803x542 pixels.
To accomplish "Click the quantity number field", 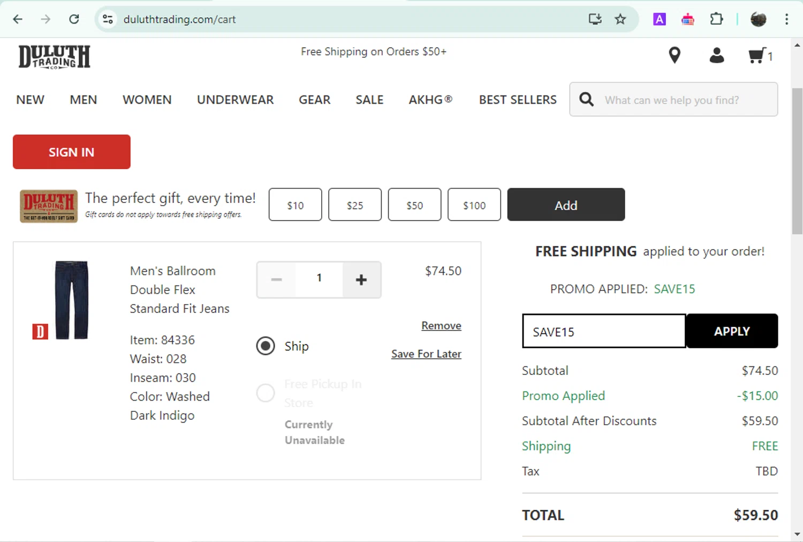I will 319,278.
